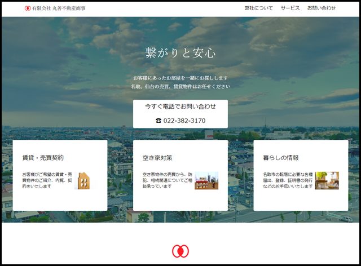Click the description starting 名取市の転居に必要な
The height and width of the screenshot is (266, 361).
[x=288, y=180]
